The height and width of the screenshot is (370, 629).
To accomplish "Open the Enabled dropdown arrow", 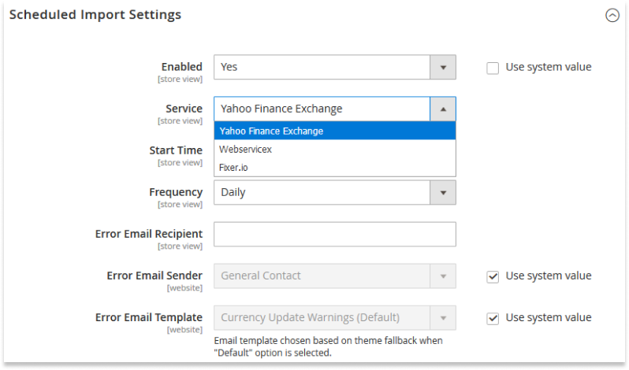I will (x=443, y=67).
